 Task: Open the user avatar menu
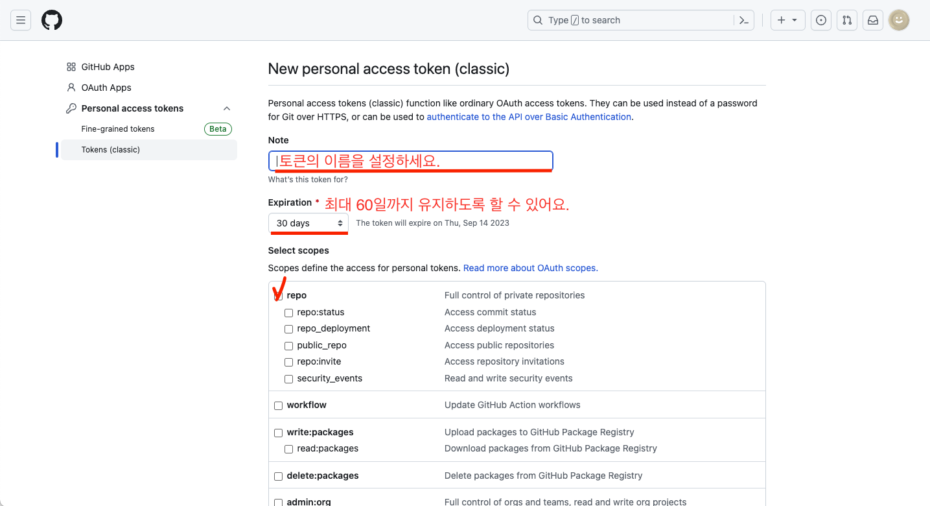click(899, 20)
